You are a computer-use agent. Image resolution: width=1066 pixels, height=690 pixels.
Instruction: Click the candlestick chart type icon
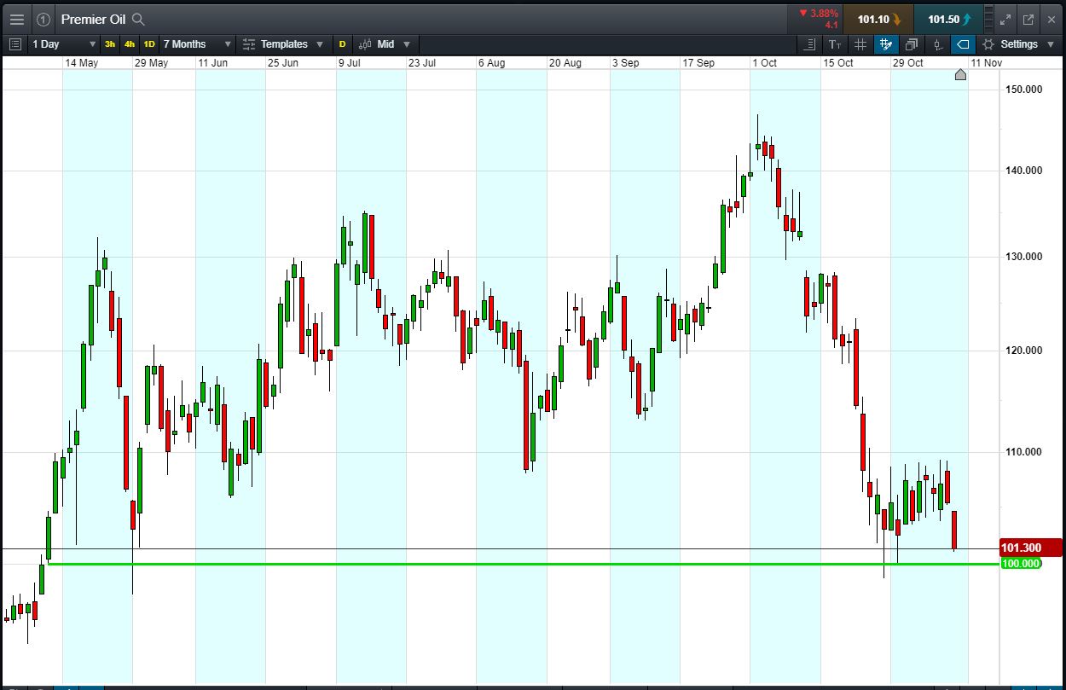coord(365,43)
